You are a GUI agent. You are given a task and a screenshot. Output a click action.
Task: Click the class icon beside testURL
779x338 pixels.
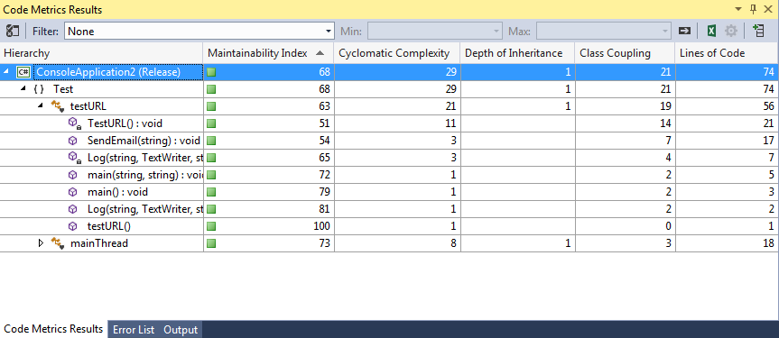(x=58, y=106)
